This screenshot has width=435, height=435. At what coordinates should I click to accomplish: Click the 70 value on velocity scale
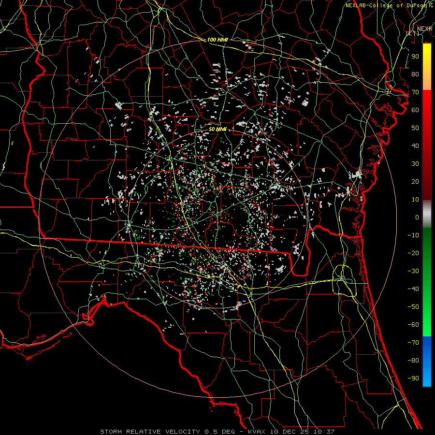pos(415,92)
